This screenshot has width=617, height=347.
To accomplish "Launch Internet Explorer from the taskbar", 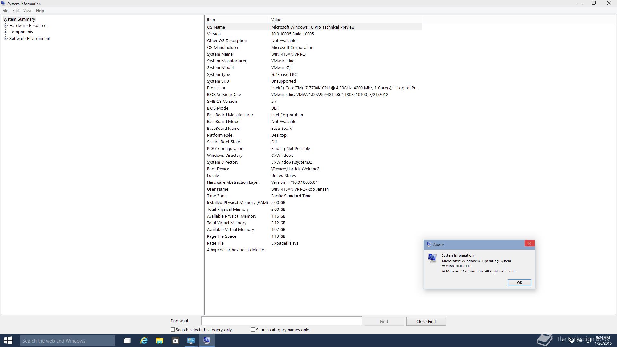I will click(144, 341).
